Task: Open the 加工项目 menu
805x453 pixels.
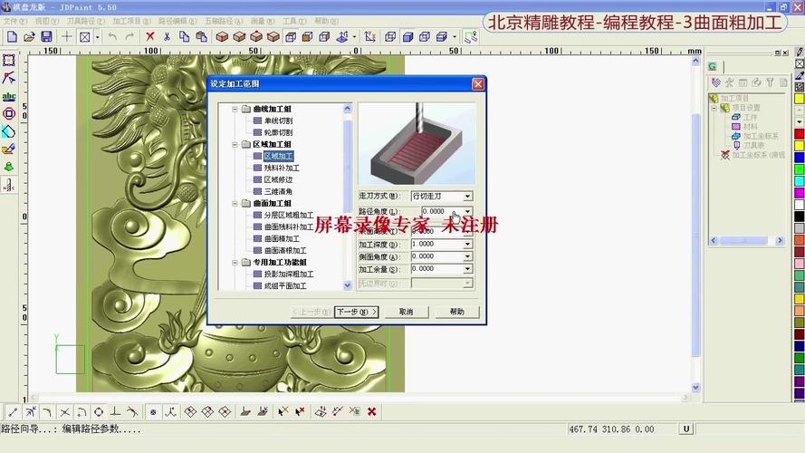Action: (x=131, y=21)
